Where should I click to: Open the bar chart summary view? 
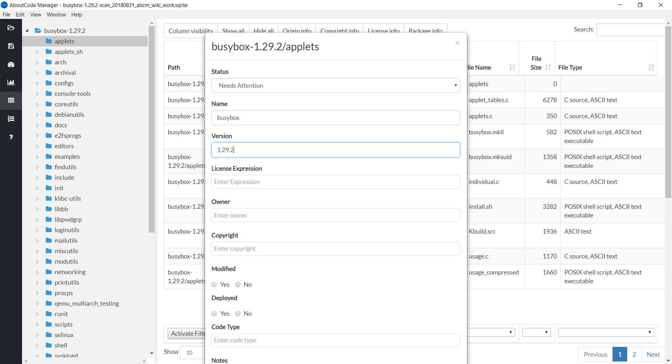click(x=11, y=83)
